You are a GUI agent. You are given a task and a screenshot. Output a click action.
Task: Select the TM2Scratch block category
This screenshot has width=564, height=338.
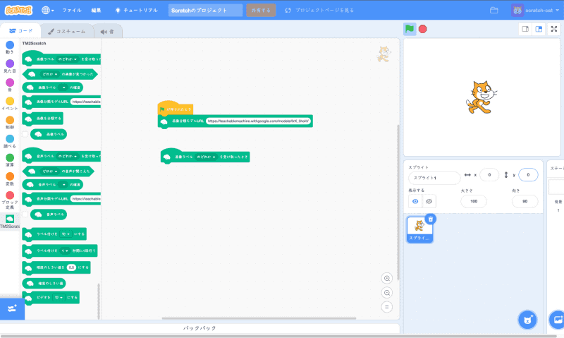pyautogui.click(x=10, y=221)
